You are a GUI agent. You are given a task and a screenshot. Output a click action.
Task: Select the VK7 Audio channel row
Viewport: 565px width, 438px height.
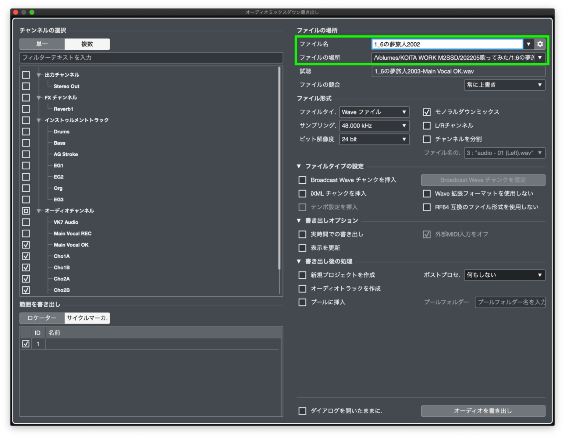[x=66, y=222]
